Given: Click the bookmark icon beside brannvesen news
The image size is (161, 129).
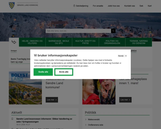Looking at the screenshot, I should (x=12, y=119).
